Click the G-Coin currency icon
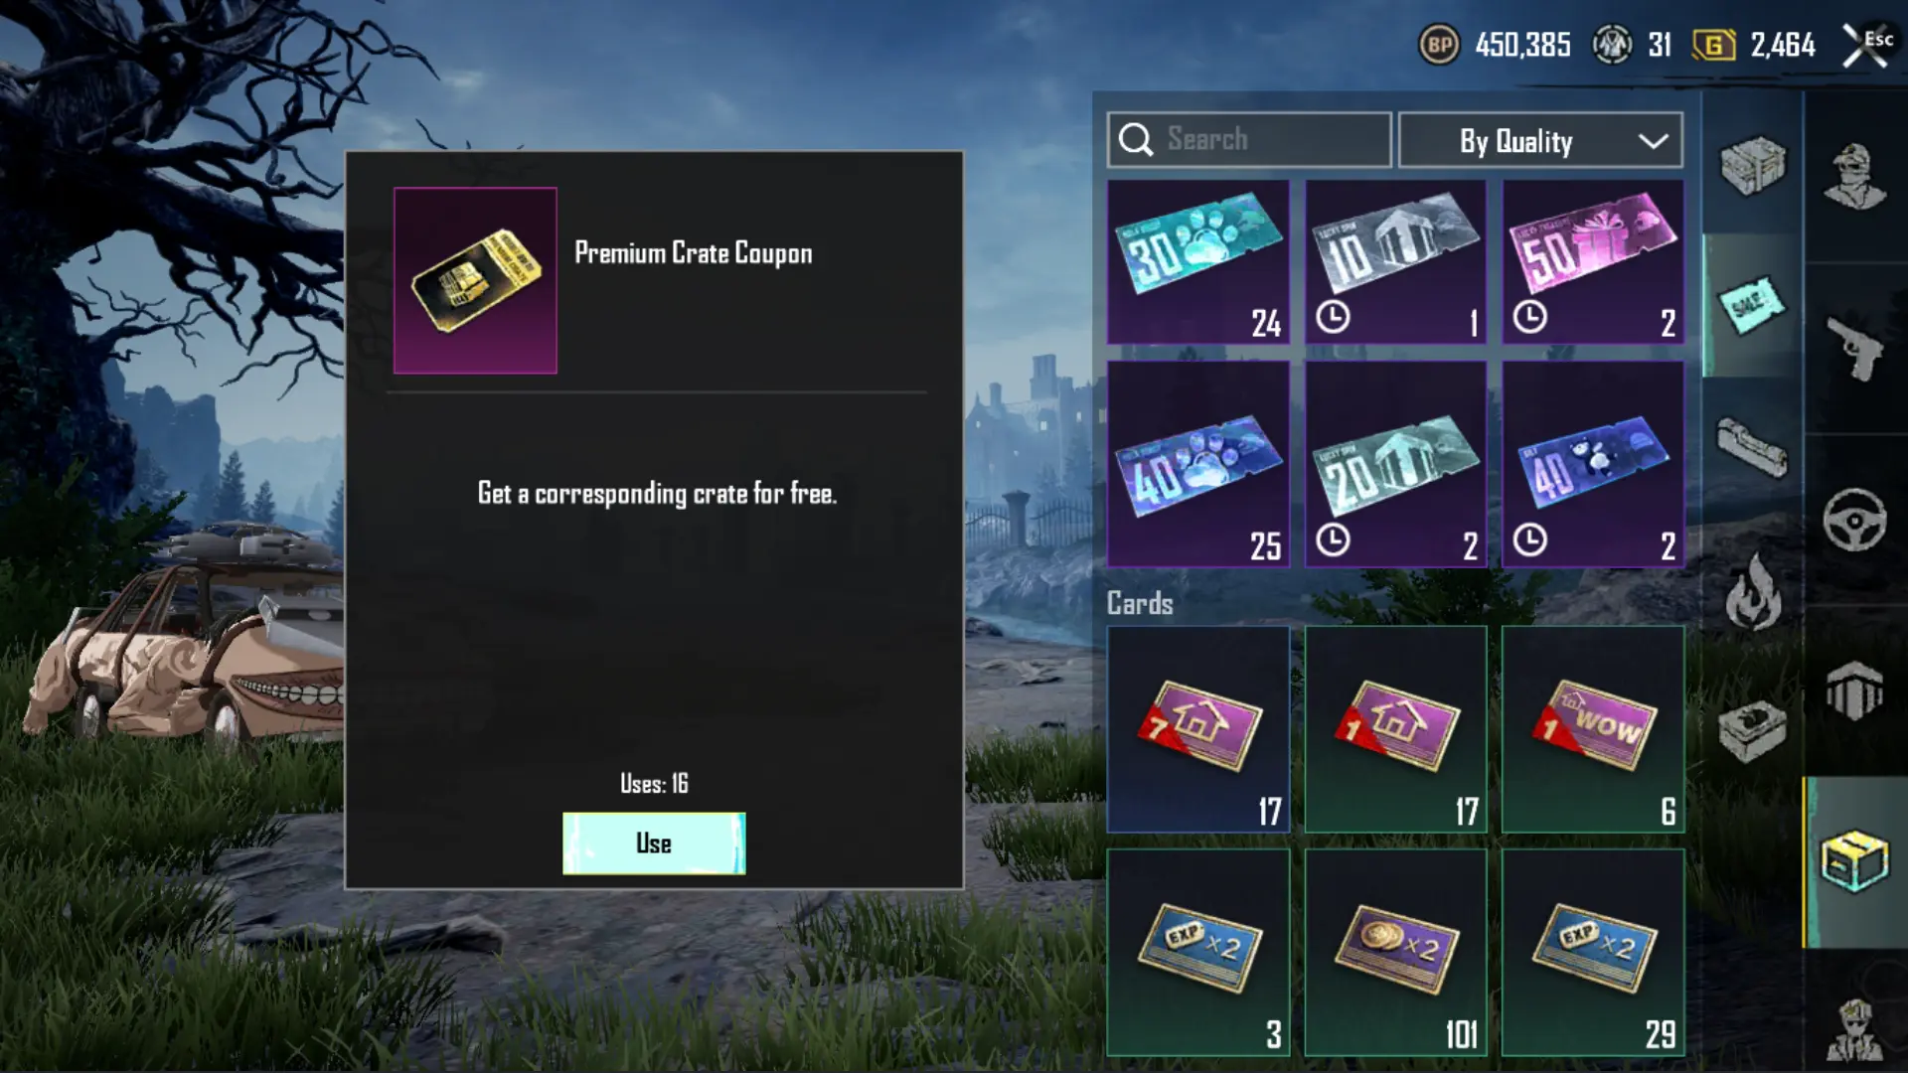The image size is (1908, 1073). pyautogui.click(x=1714, y=45)
